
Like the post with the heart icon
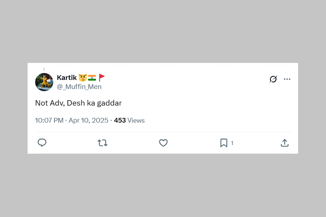[163, 143]
